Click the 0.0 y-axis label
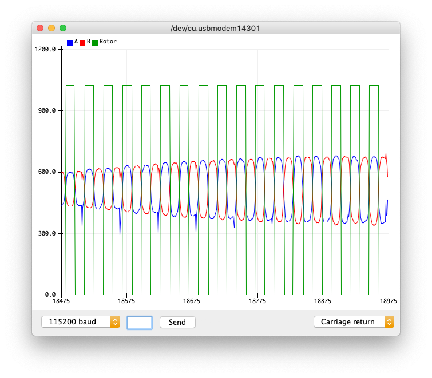Screen dimensions: 432x378 [x=50, y=295]
